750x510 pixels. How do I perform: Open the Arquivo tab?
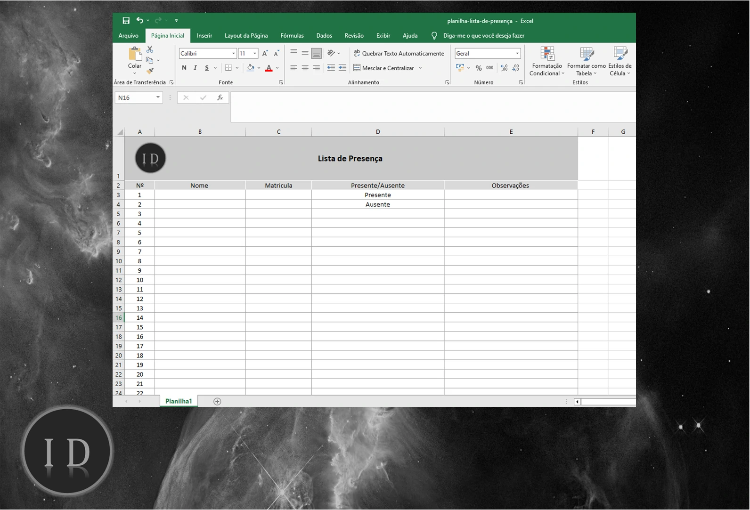[x=128, y=35]
